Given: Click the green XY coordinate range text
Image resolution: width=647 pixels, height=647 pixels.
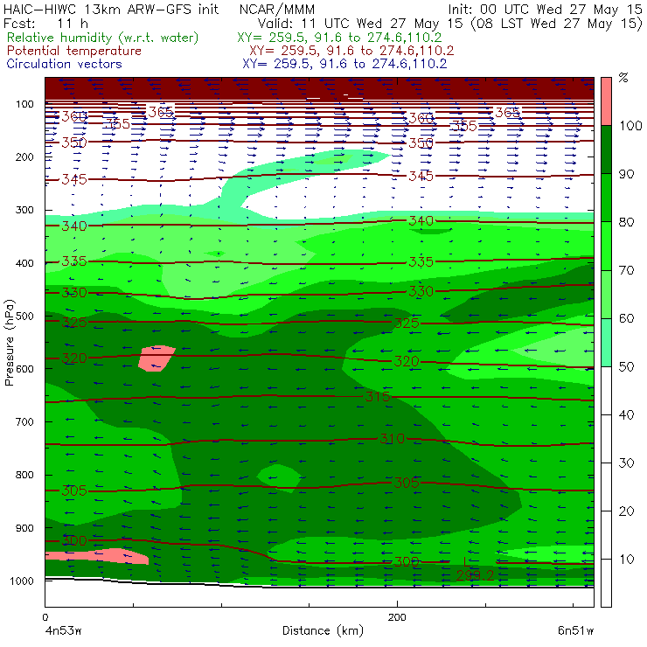Looking at the screenshot, I should coord(339,38).
